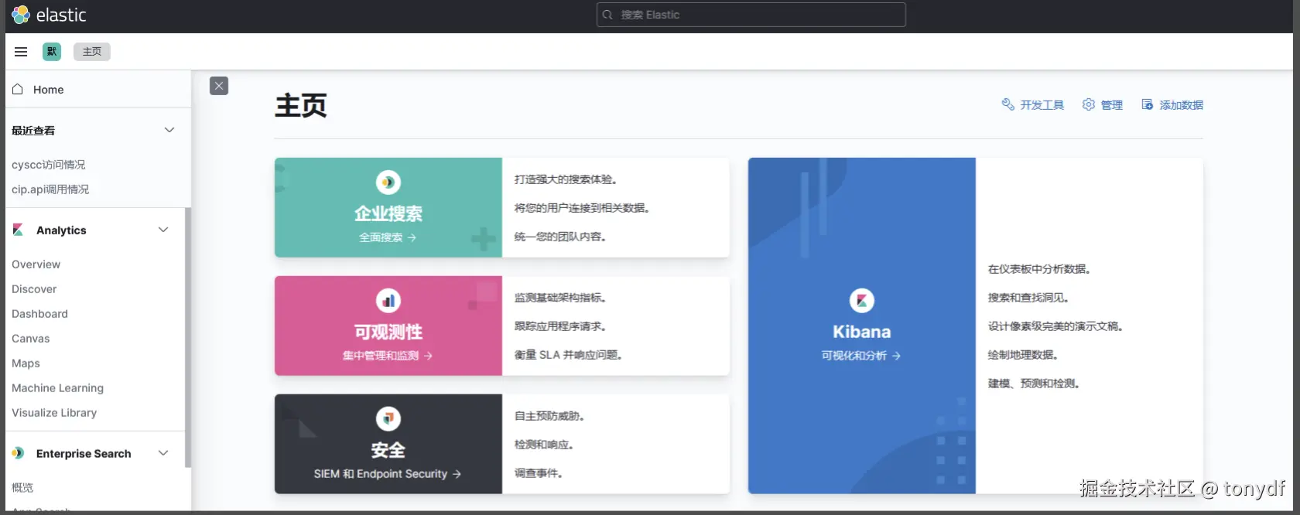The height and width of the screenshot is (515, 1300).
Task: Open the 开发工具 link
Action: (x=1042, y=105)
